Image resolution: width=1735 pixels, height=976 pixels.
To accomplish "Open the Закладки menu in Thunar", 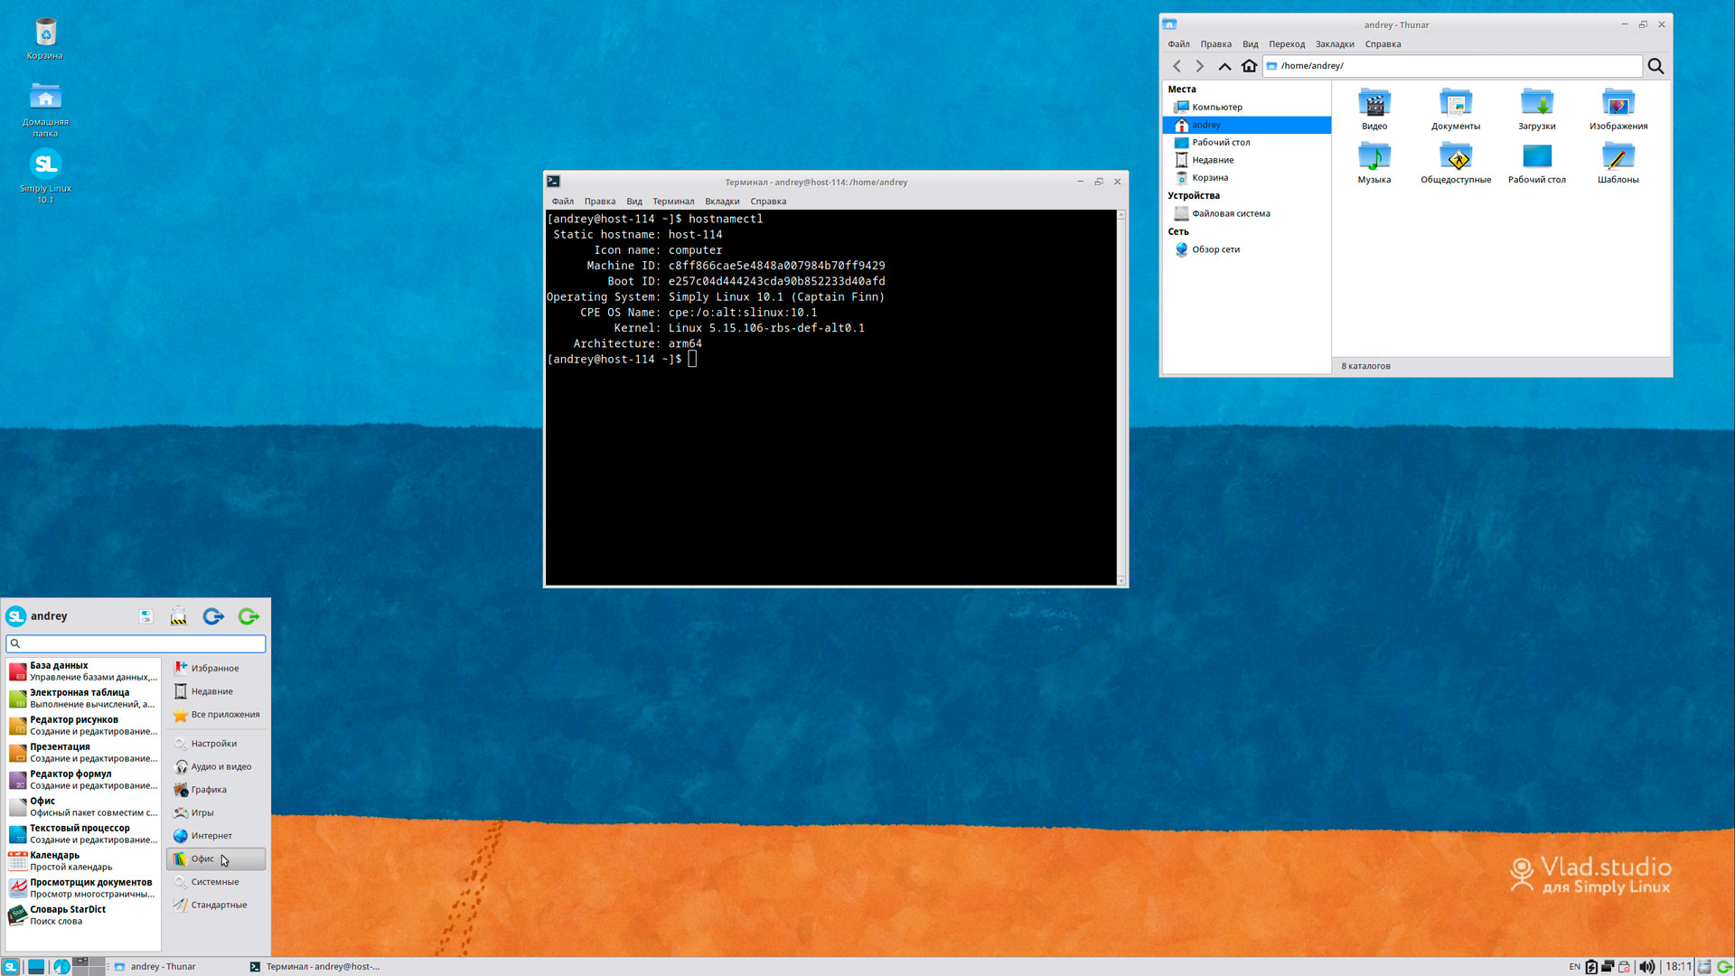I will tap(1334, 44).
